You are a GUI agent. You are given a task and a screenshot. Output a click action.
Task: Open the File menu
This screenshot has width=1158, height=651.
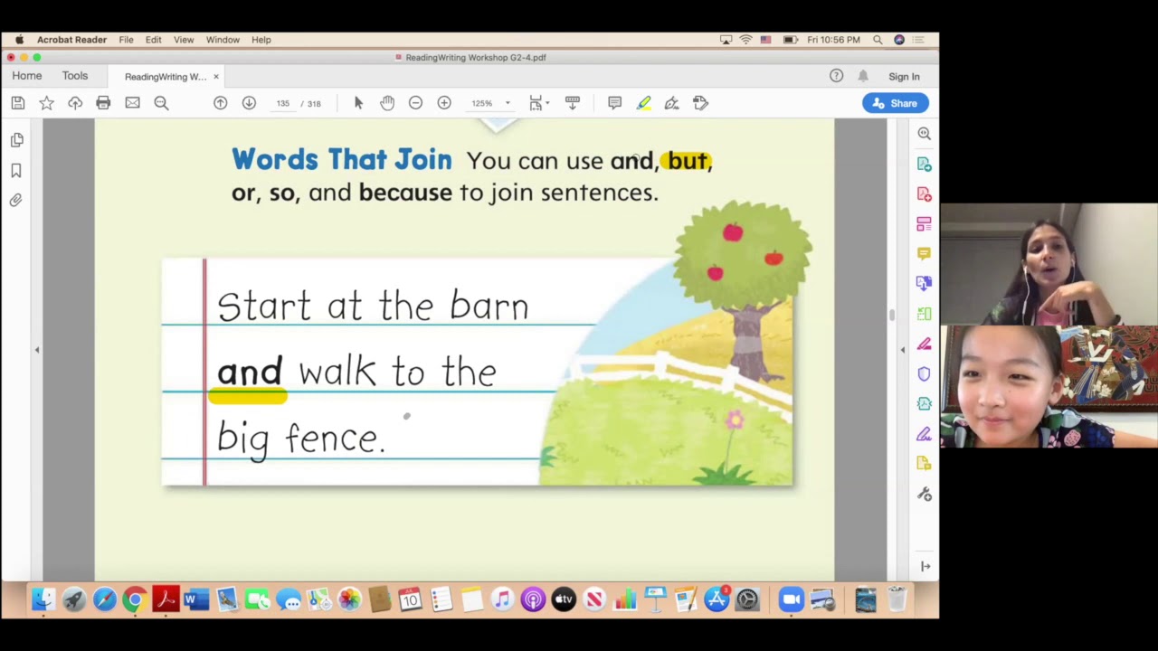(126, 40)
